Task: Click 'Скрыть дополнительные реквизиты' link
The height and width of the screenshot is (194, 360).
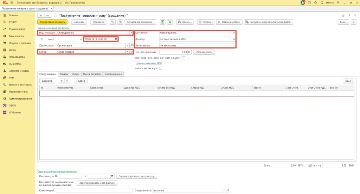Action: point(57,171)
